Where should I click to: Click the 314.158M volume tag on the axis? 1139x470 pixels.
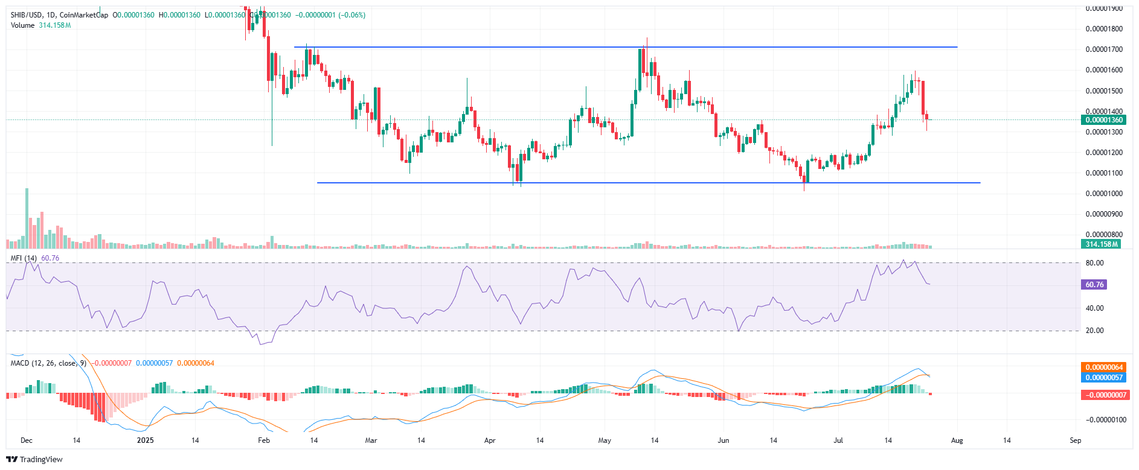(x=1101, y=244)
